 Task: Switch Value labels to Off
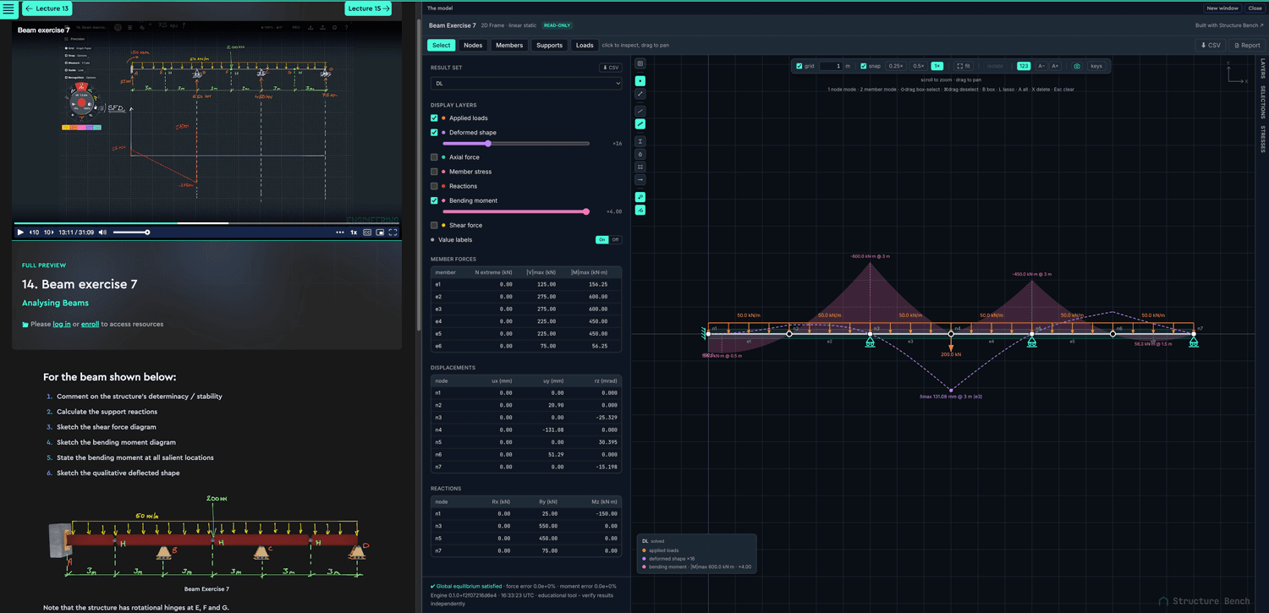tap(616, 240)
